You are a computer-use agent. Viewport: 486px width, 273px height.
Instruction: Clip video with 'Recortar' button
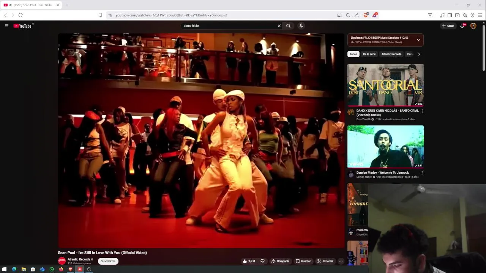[x=325, y=261]
